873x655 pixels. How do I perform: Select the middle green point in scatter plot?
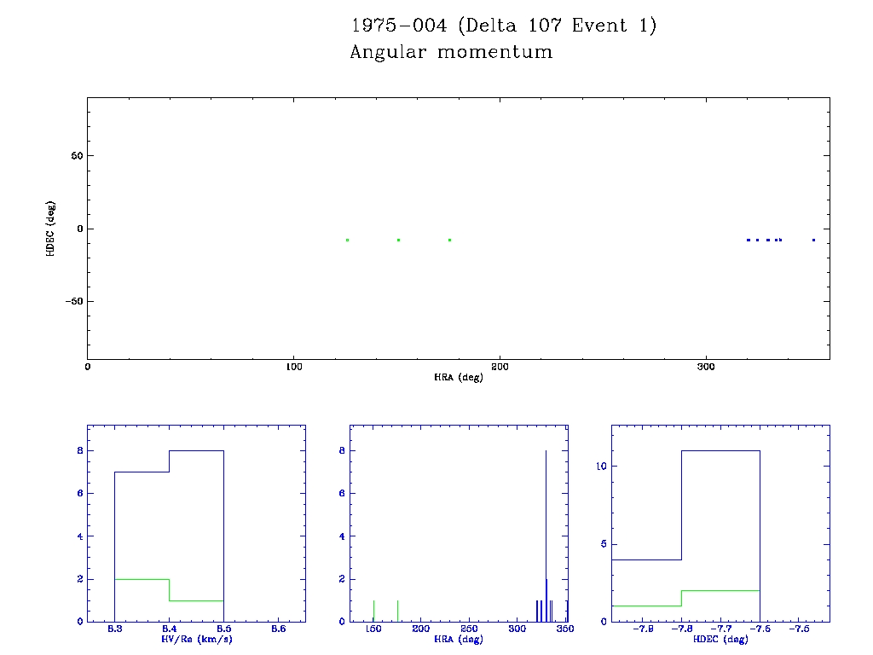pos(398,240)
